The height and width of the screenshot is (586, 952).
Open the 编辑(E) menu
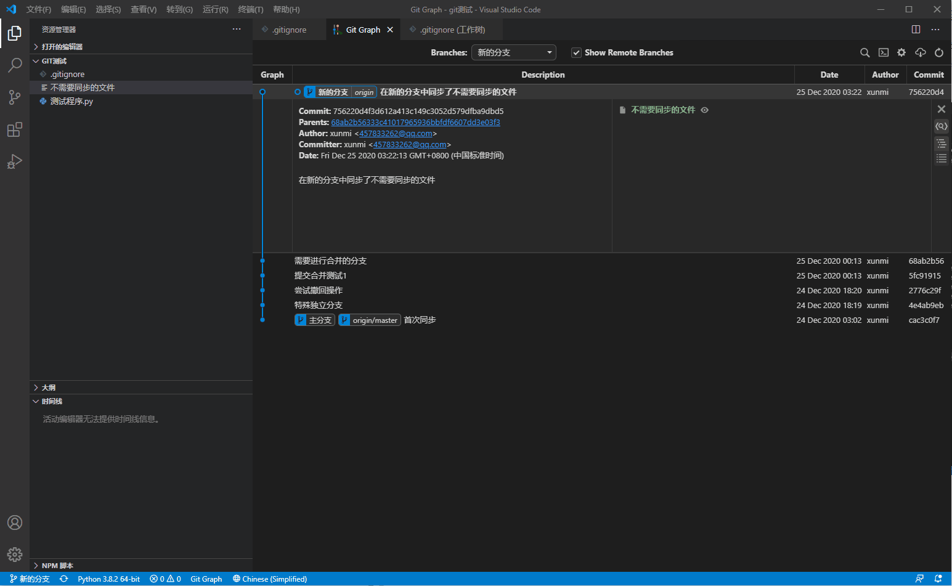coord(73,10)
